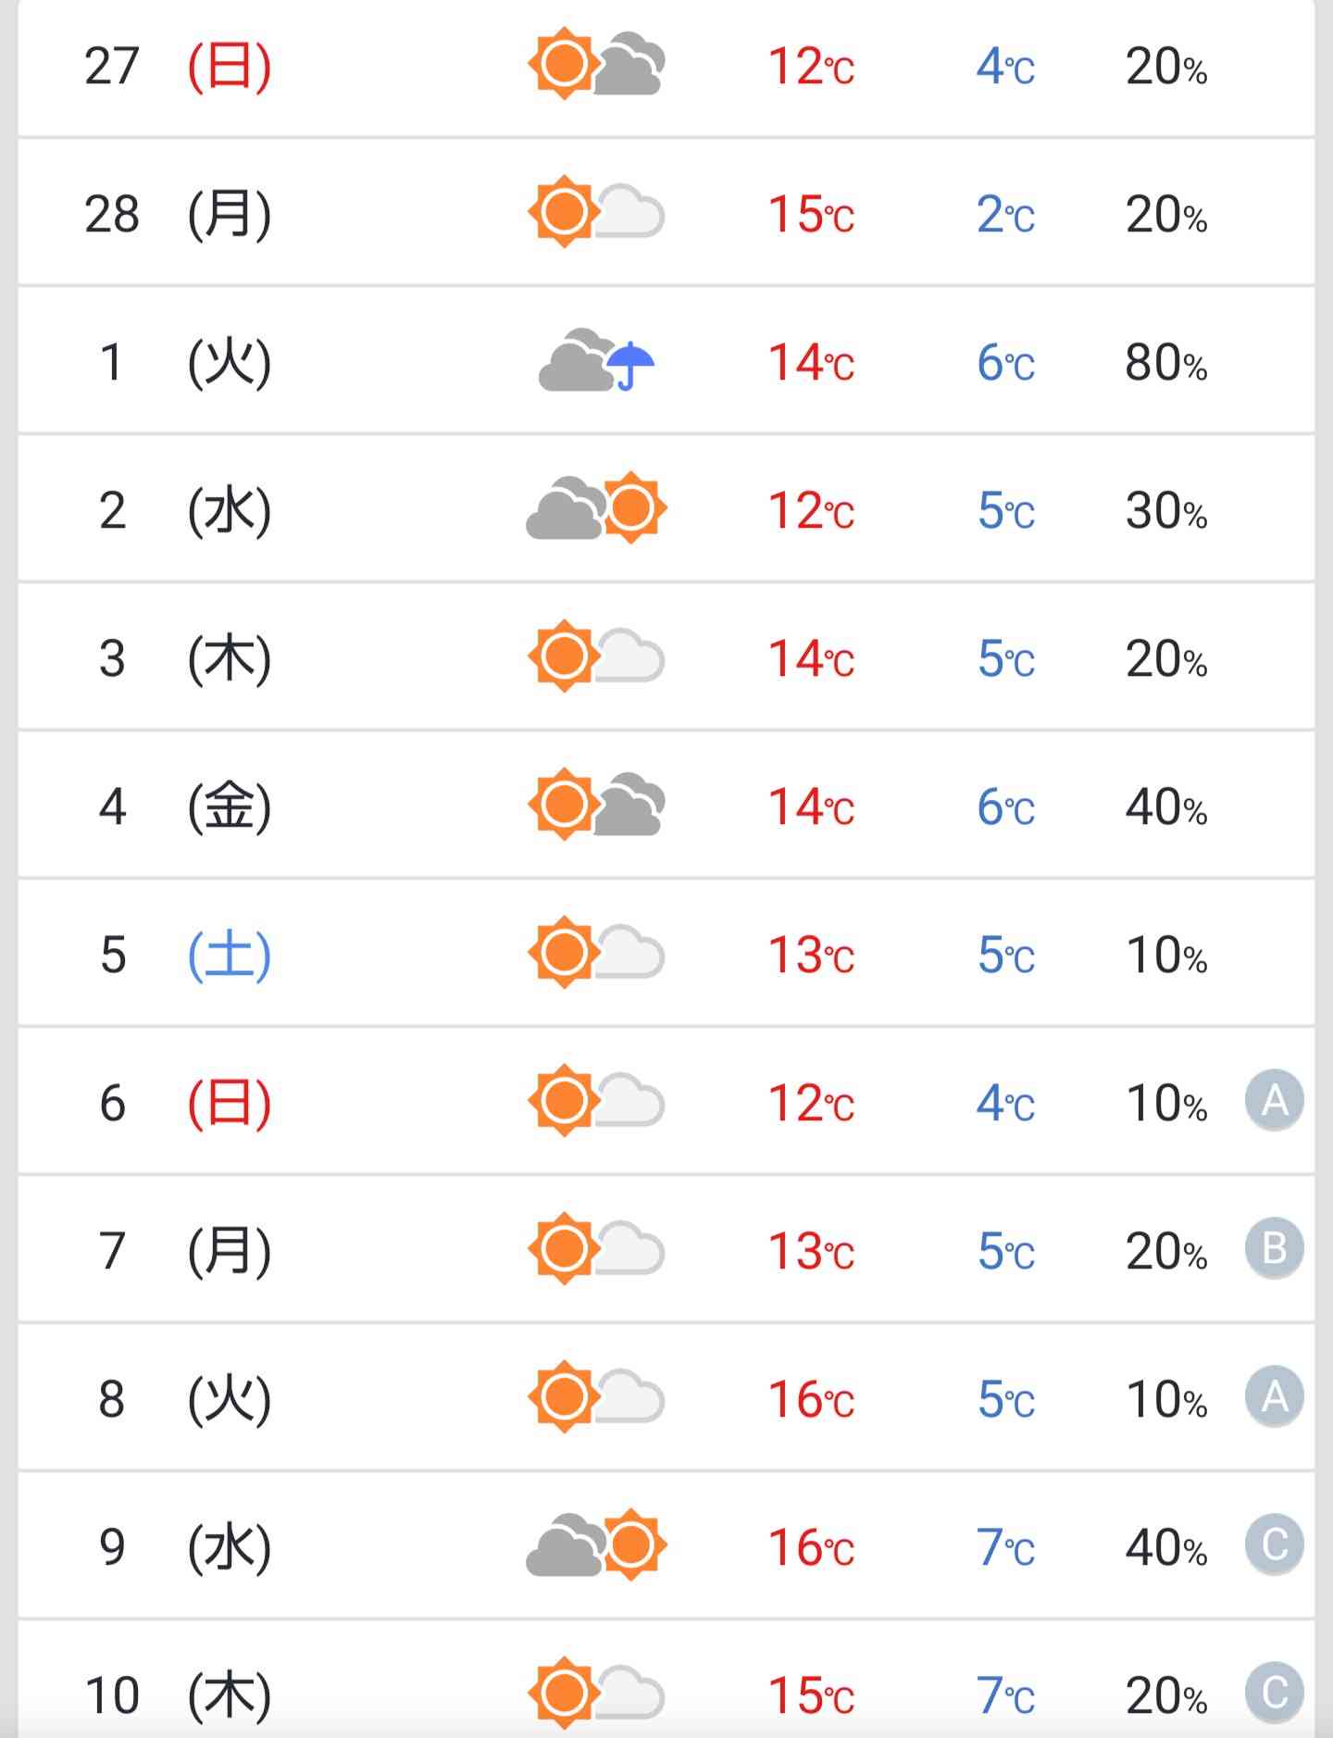Viewport: 1333px width, 1738px height.
Task: Tap the weather icon for Saturday 5
Action: [x=597, y=953]
